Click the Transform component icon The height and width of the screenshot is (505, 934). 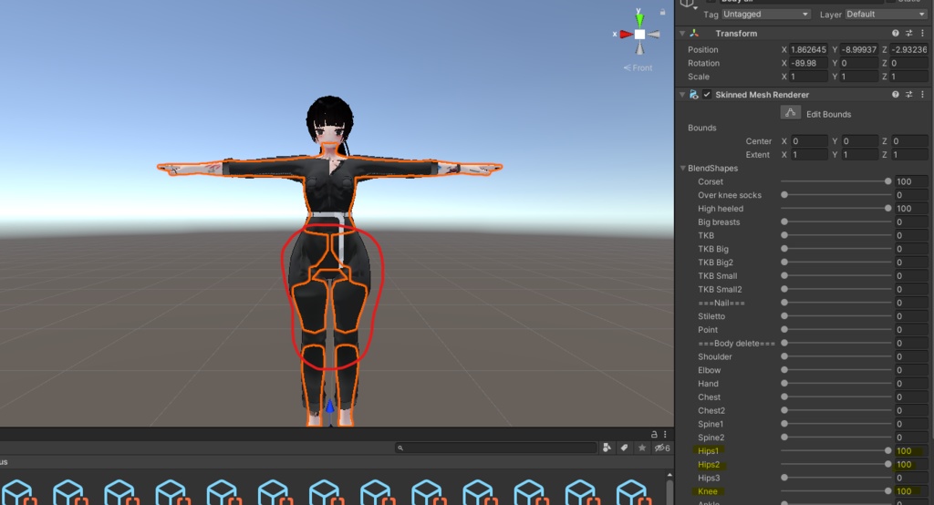(694, 34)
